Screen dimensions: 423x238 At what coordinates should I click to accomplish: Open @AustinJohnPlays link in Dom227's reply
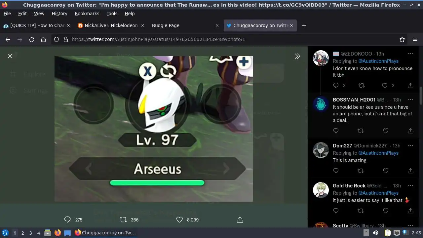[378, 153]
